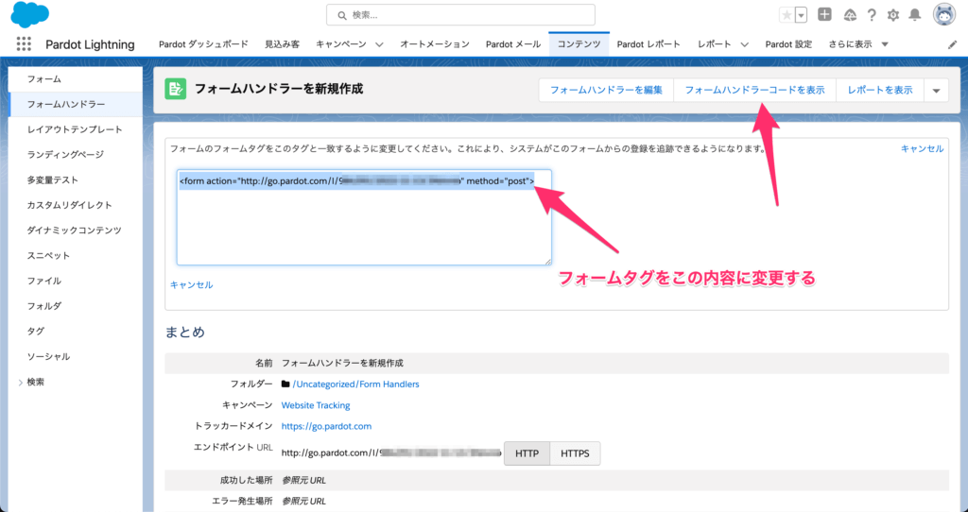Click the top-right キャンセル link
968x512 pixels.
922,148
